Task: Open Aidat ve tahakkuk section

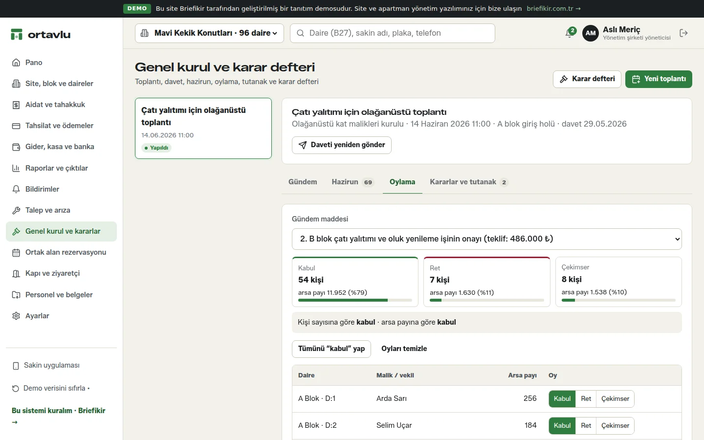Action: 61,105
